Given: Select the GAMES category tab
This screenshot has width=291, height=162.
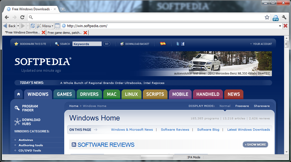Looking at the screenshot, I should [x=64, y=94].
